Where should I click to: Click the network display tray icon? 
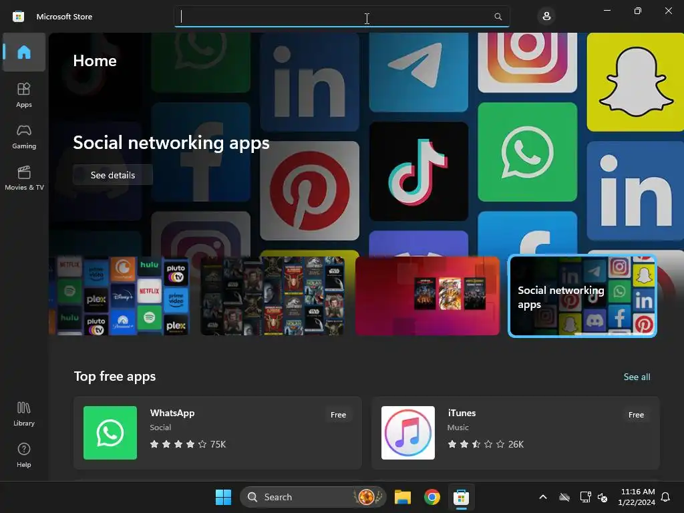[x=585, y=497]
